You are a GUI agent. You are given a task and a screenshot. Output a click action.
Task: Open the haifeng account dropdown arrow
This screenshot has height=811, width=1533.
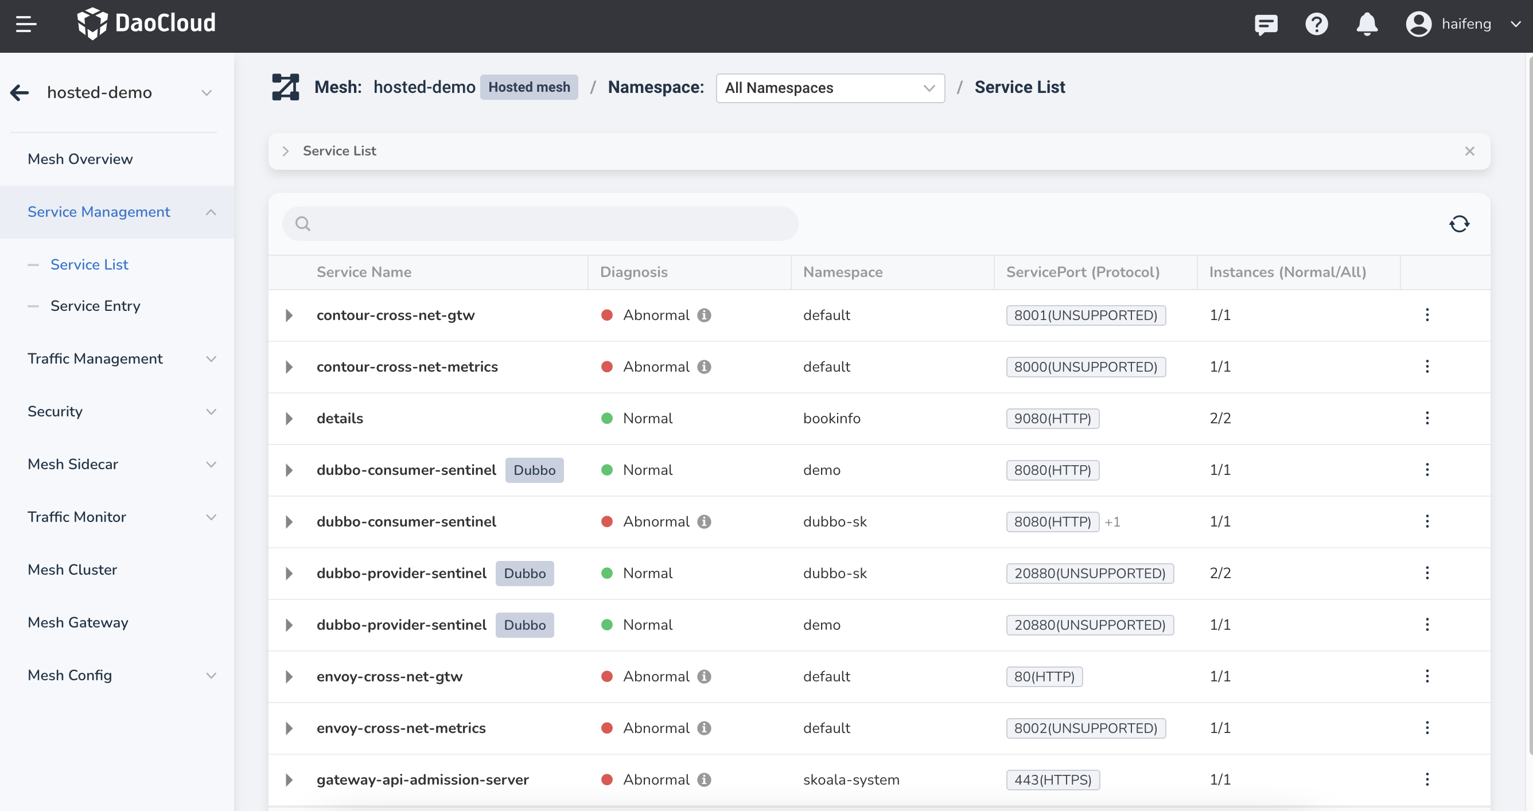pyautogui.click(x=1516, y=25)
